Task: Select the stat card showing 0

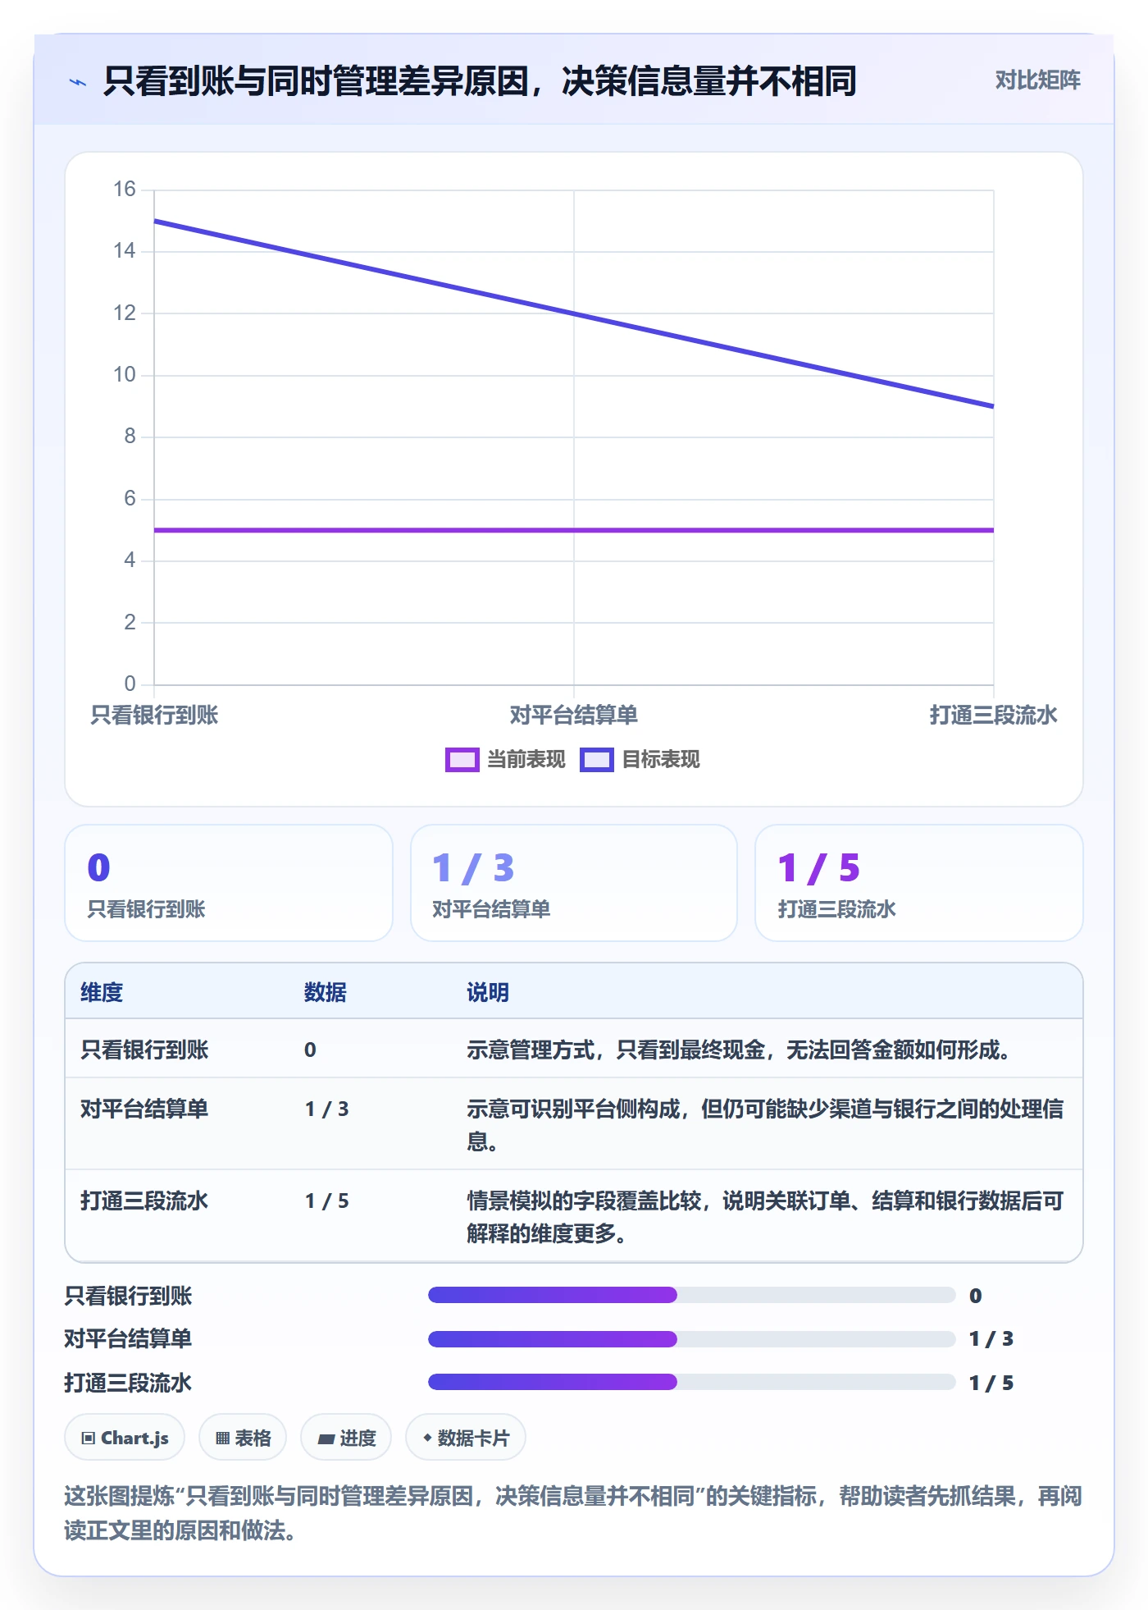Action: pyautogui.click(x=229, y=883)
